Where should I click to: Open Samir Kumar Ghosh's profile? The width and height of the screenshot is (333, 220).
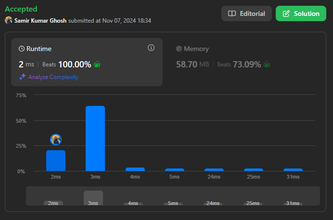tap(41, 21)
